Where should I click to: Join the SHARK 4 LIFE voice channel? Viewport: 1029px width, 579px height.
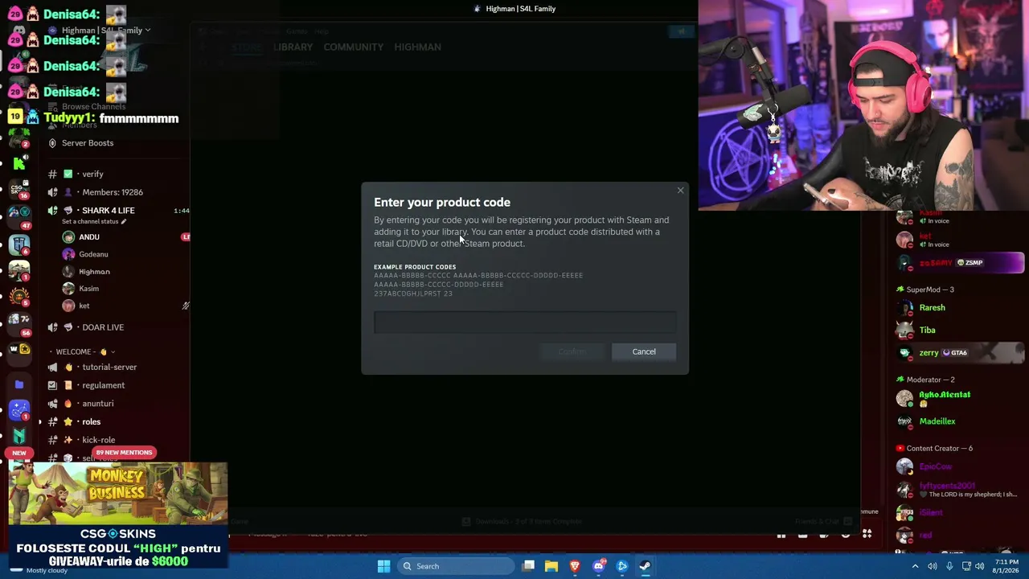109,211
